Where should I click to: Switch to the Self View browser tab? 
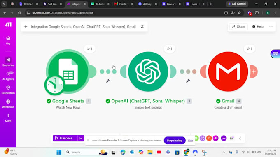click(52, 4)
